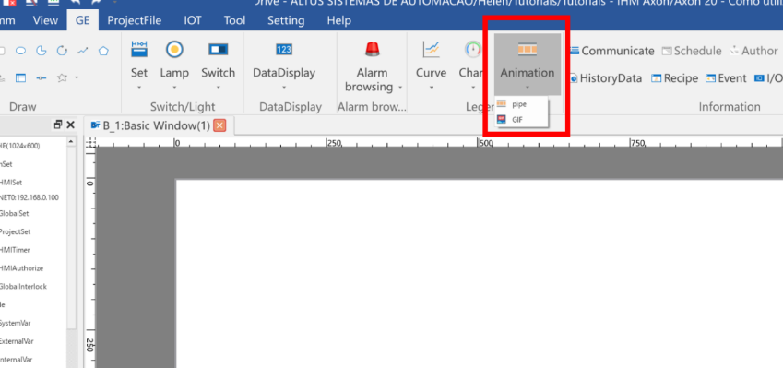Click the Animation pipe icon in ribbon
Viewport: 783px width, 368px height.
click(528, 49)
